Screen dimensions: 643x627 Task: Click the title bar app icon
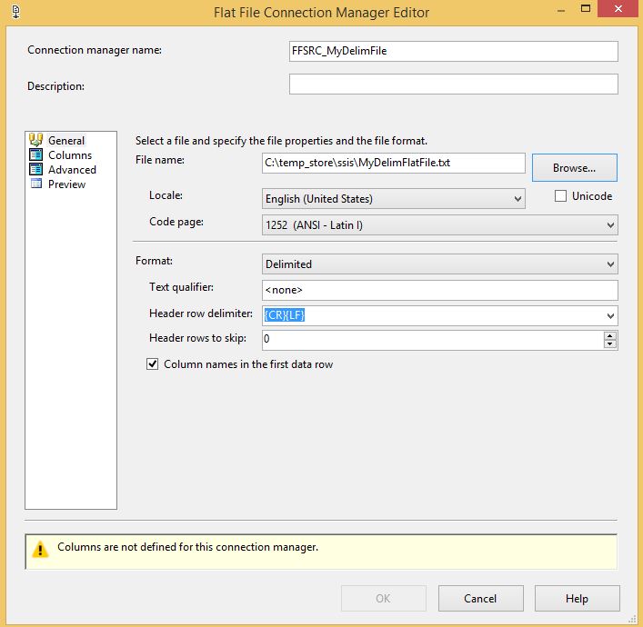tap(15, 12)
